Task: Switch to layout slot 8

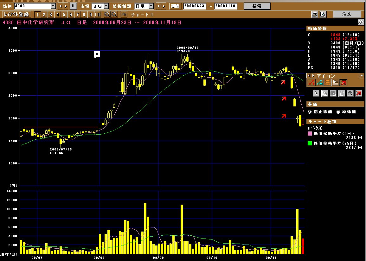Action: tap(84, 15)
